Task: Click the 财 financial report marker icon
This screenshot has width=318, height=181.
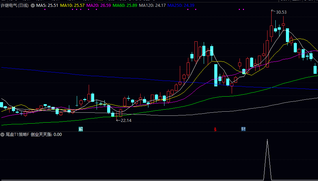Action: (244, 129)
